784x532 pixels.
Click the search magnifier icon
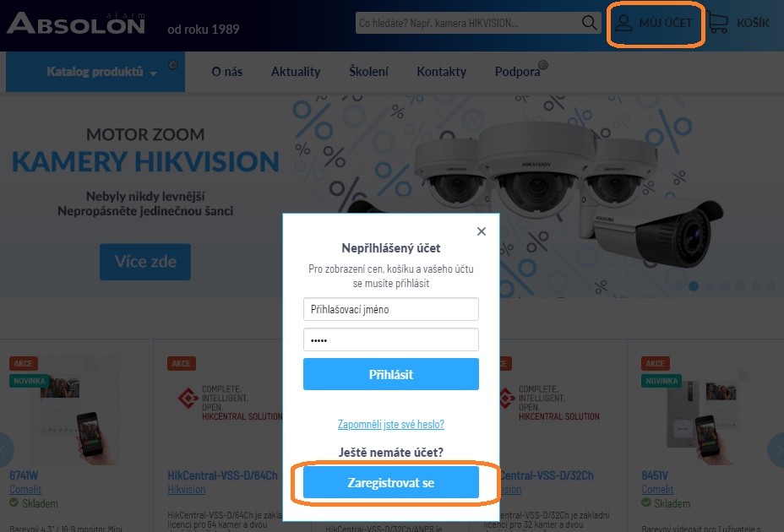click(x=589, y=23)
